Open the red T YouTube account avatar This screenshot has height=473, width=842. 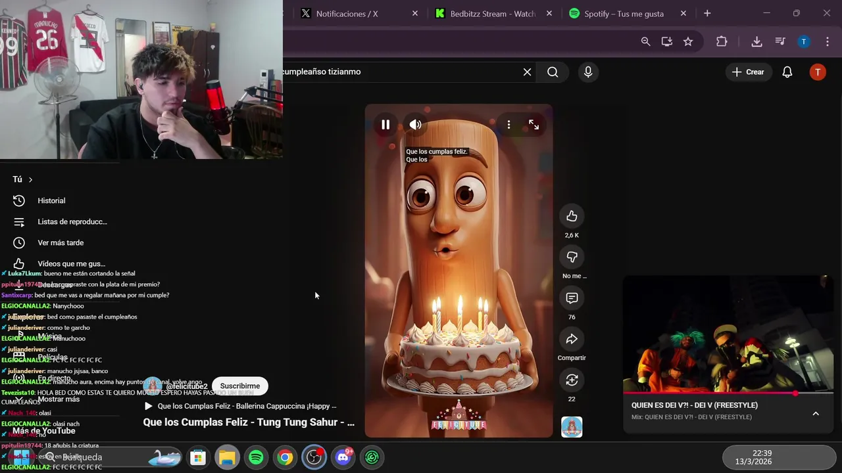coord(818,72)
